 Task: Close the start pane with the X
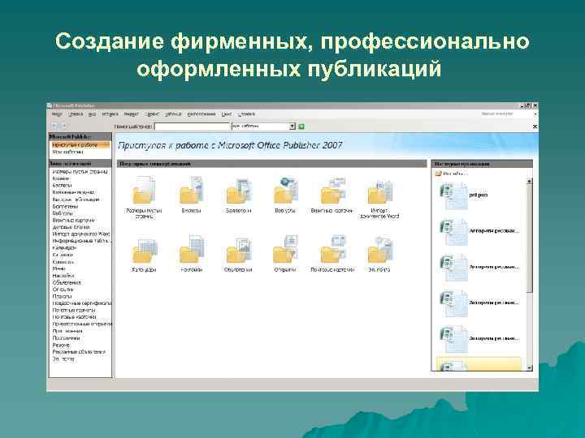535,127
